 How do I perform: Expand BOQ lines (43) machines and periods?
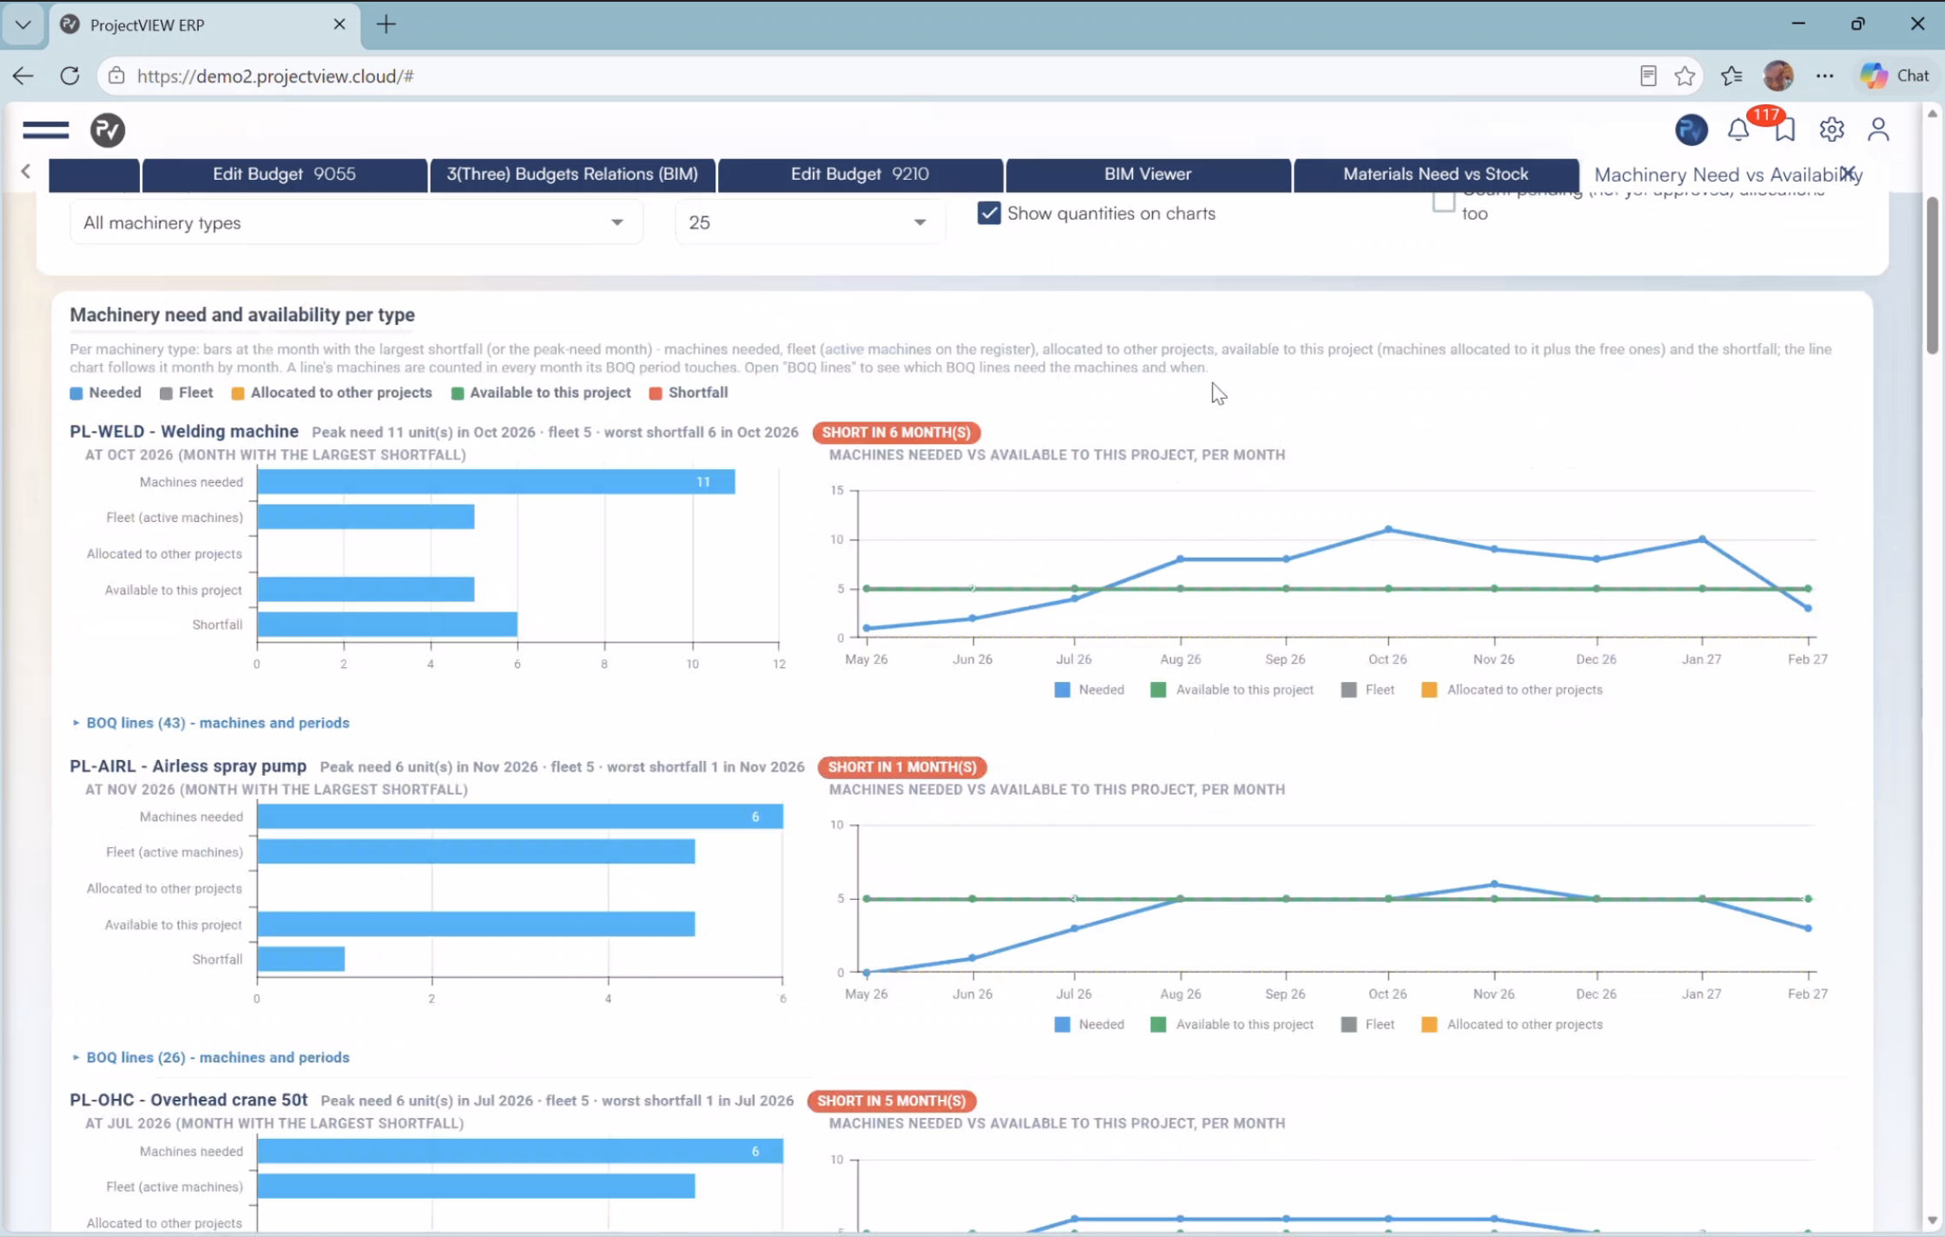click(210, 723)
